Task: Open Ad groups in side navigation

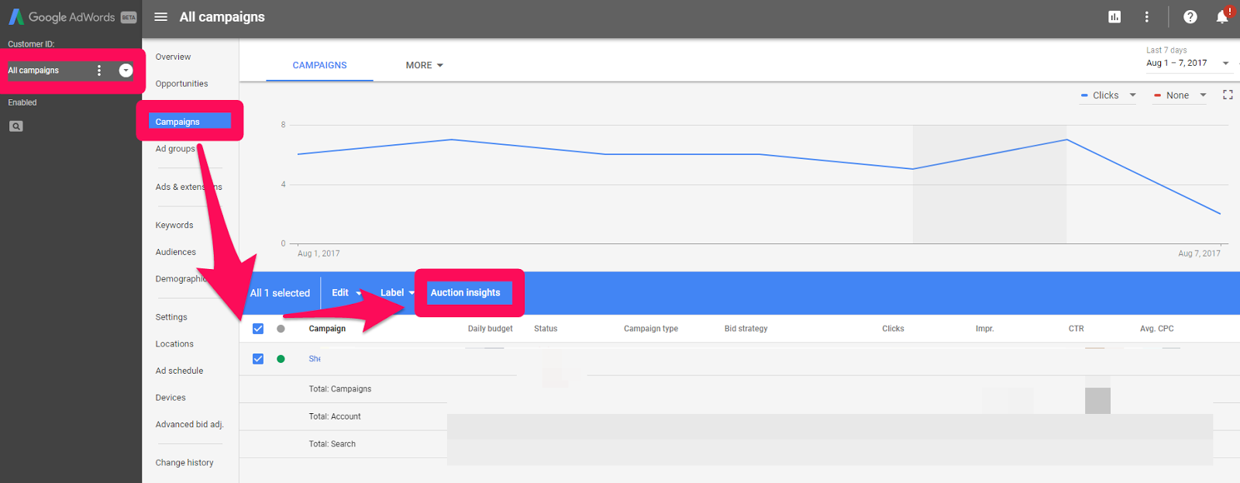Action: tap(175, 149)
